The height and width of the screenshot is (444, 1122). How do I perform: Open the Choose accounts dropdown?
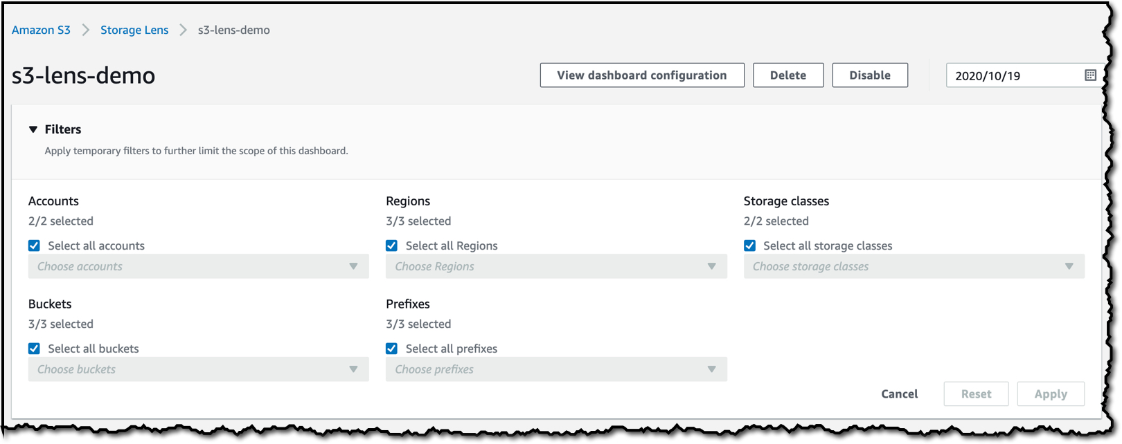199,266
